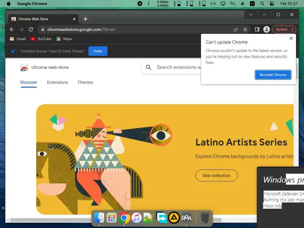The width and height of the screenshot is (304, 228).
Task: Click the code brackets icon in menu bar
Action: [x=213, y=4]
